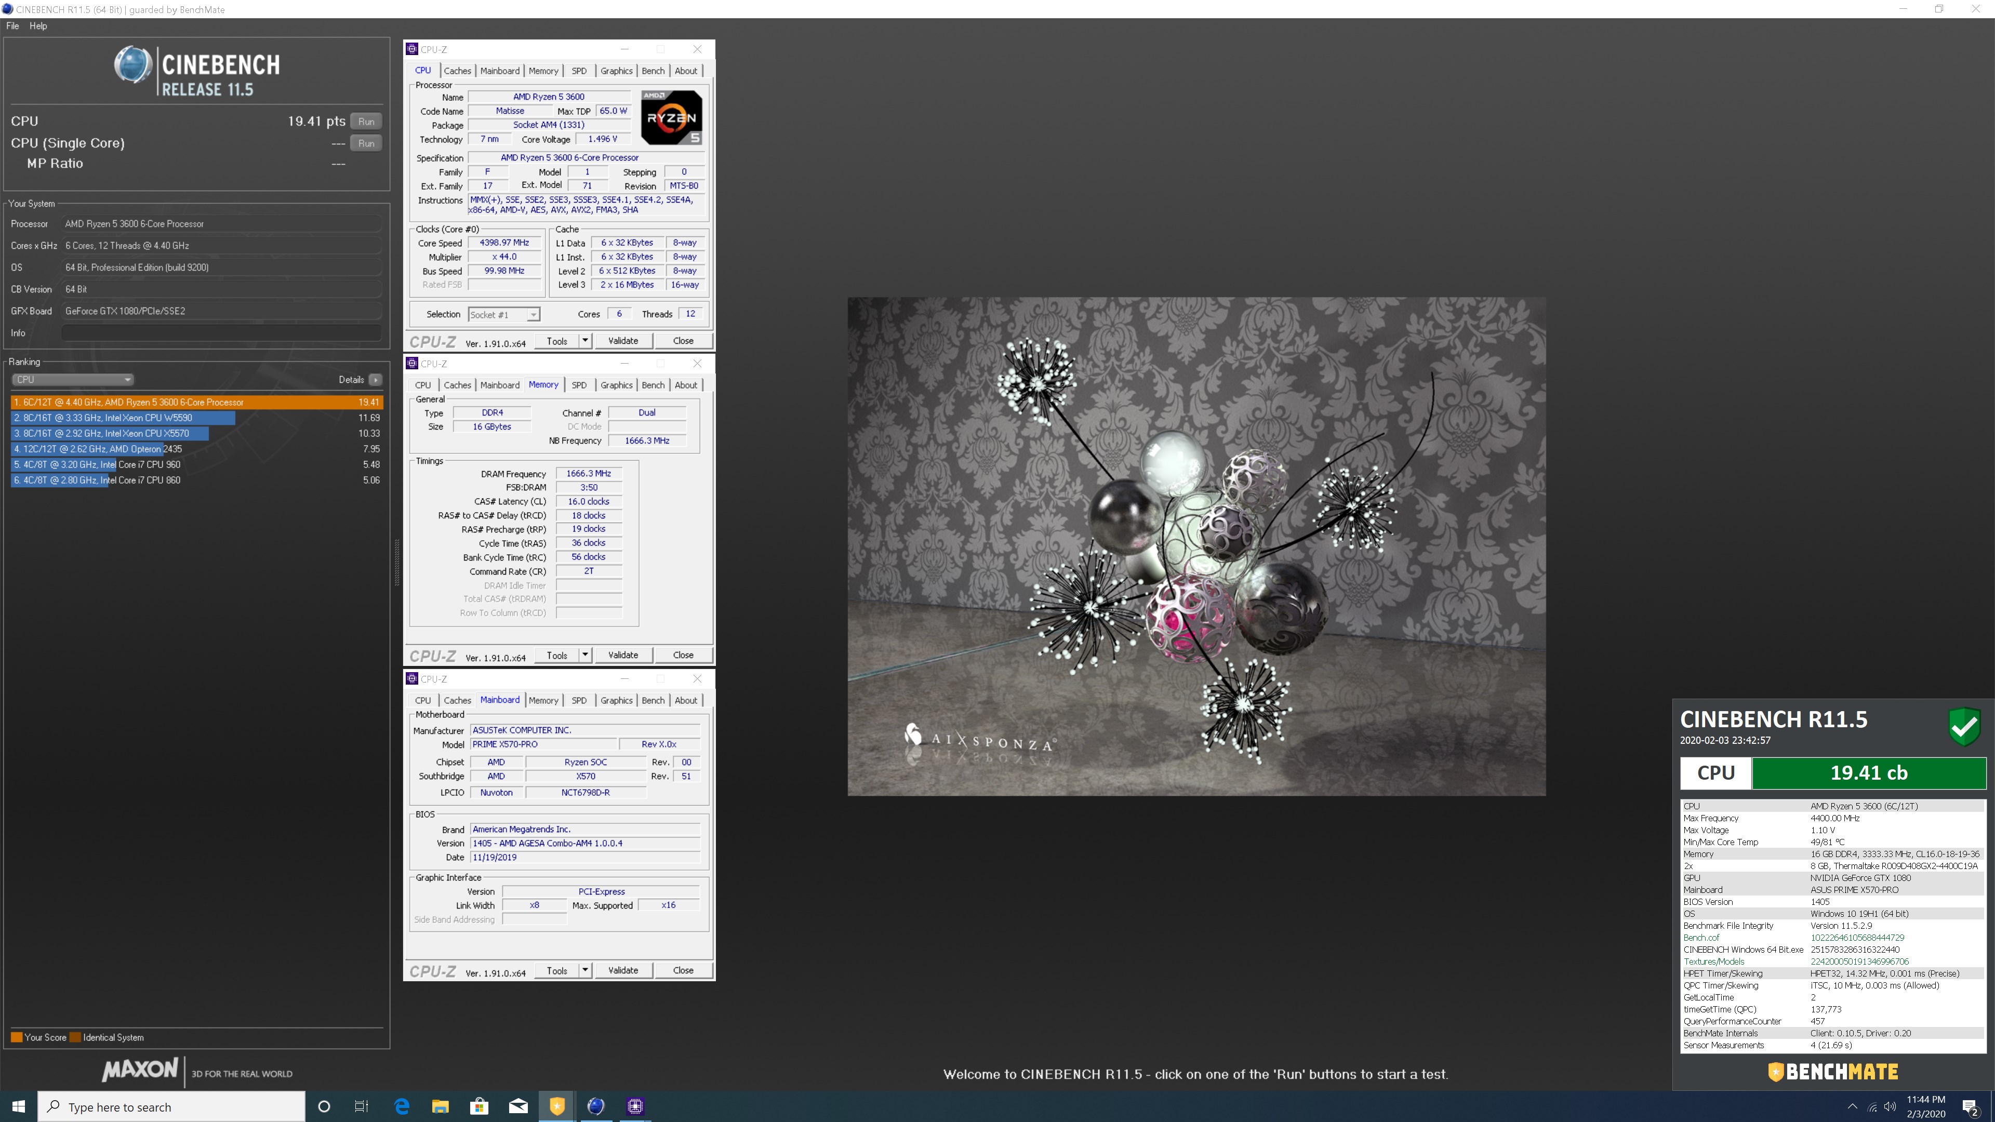Click the 19.41 cb score bar

pos(1869,773)
